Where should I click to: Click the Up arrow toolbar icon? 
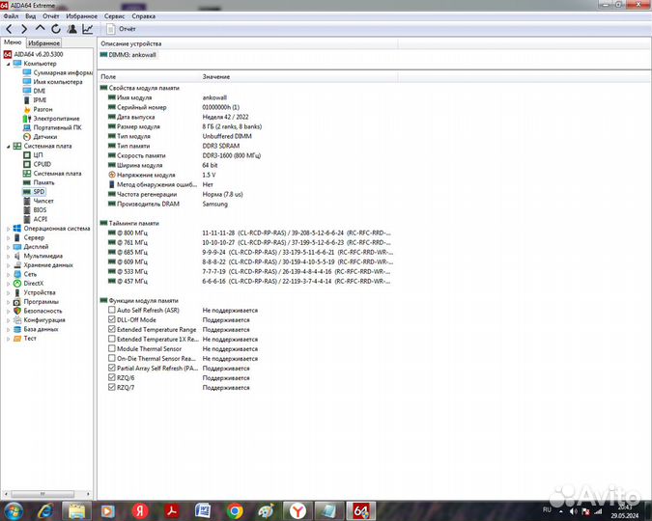(40, 29)
